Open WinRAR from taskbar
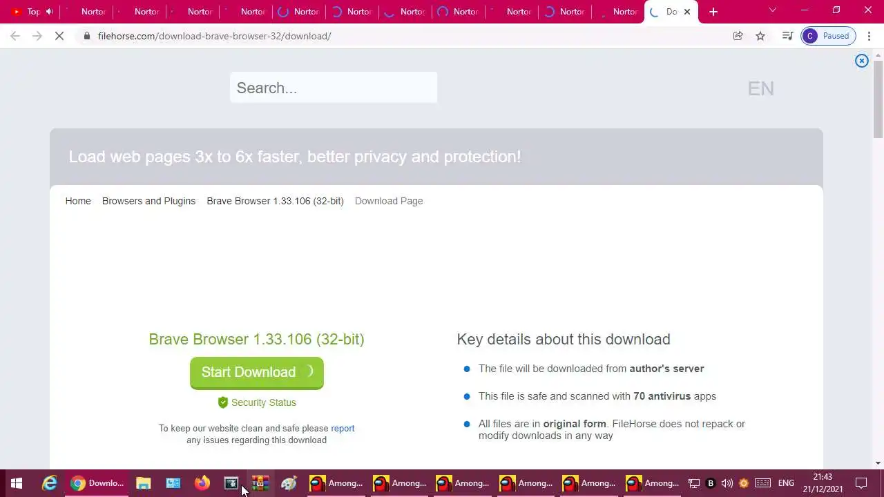Viewport: 884px width, 497px height. pos(260,483)
